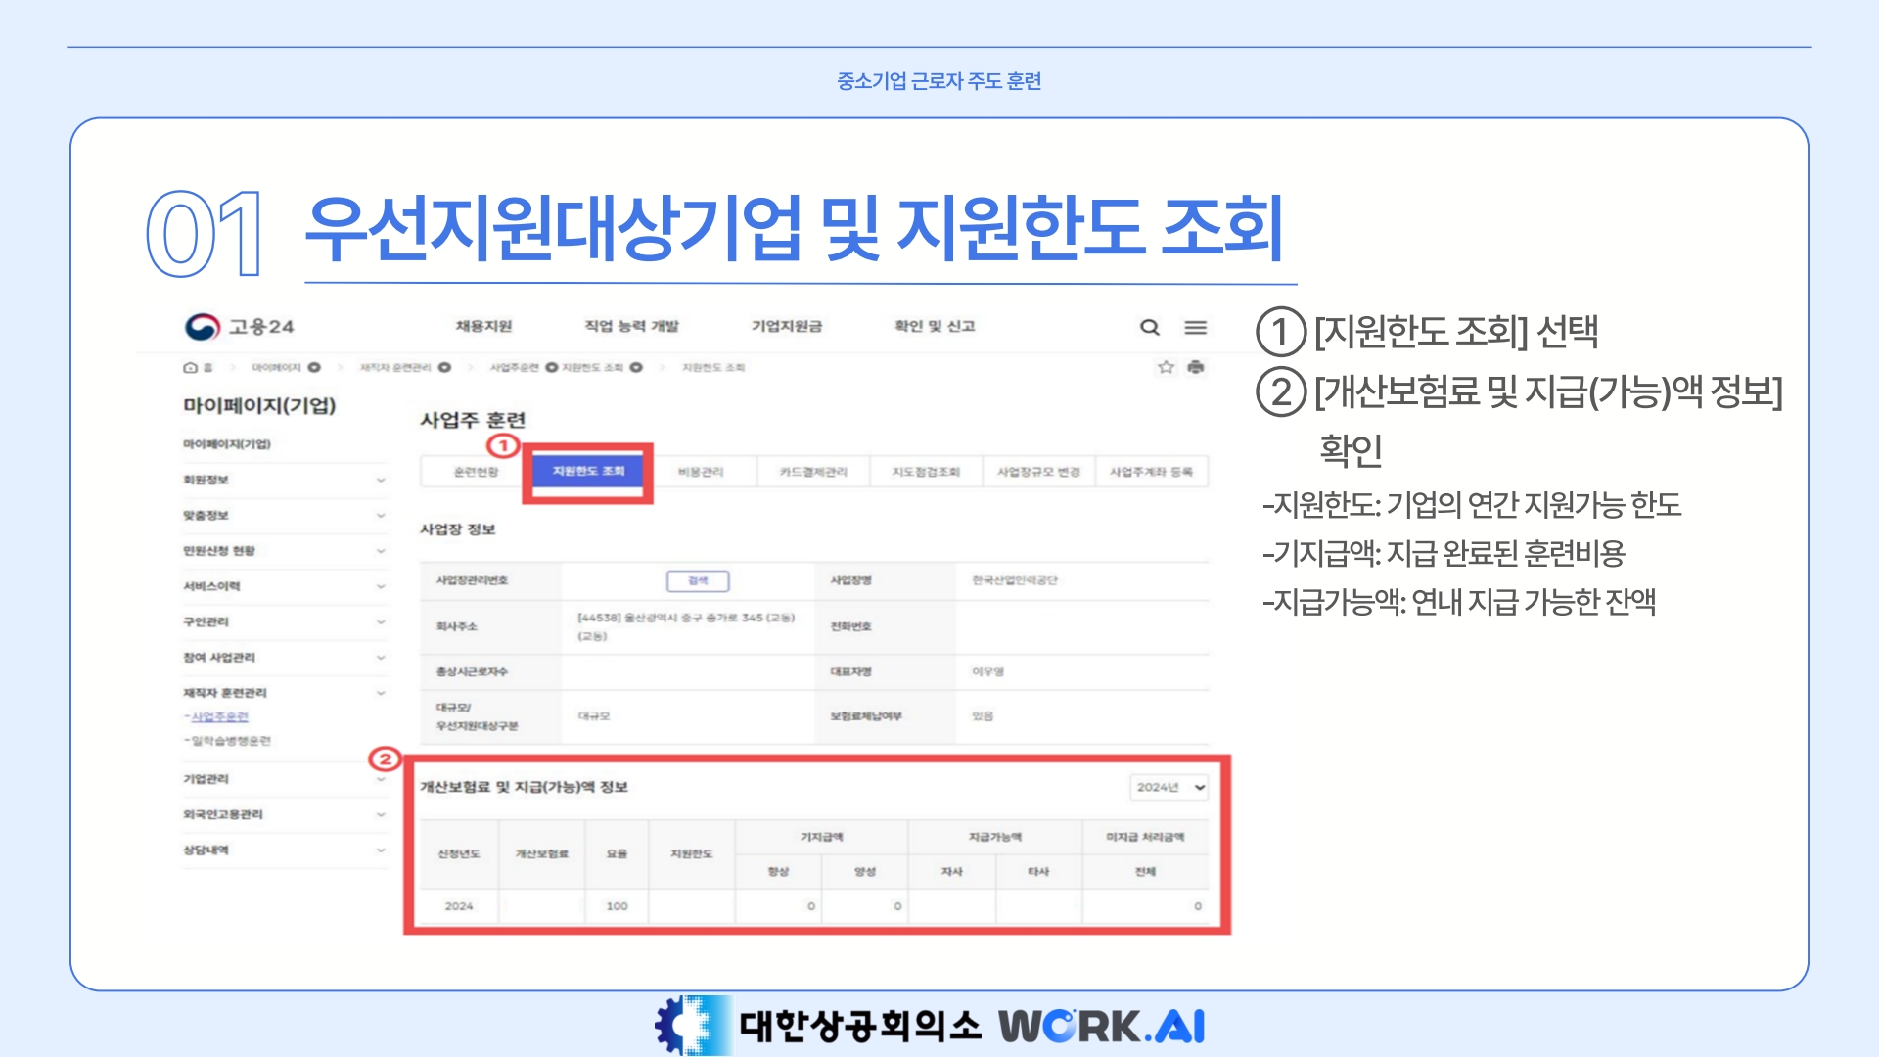Click the home breadcrumb icon
This screenshot has height=1057, width=1879.
pos(190,368)
